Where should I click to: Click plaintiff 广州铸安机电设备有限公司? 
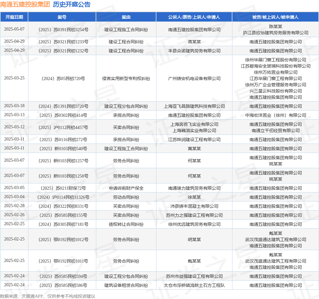(x=194, y=78)
